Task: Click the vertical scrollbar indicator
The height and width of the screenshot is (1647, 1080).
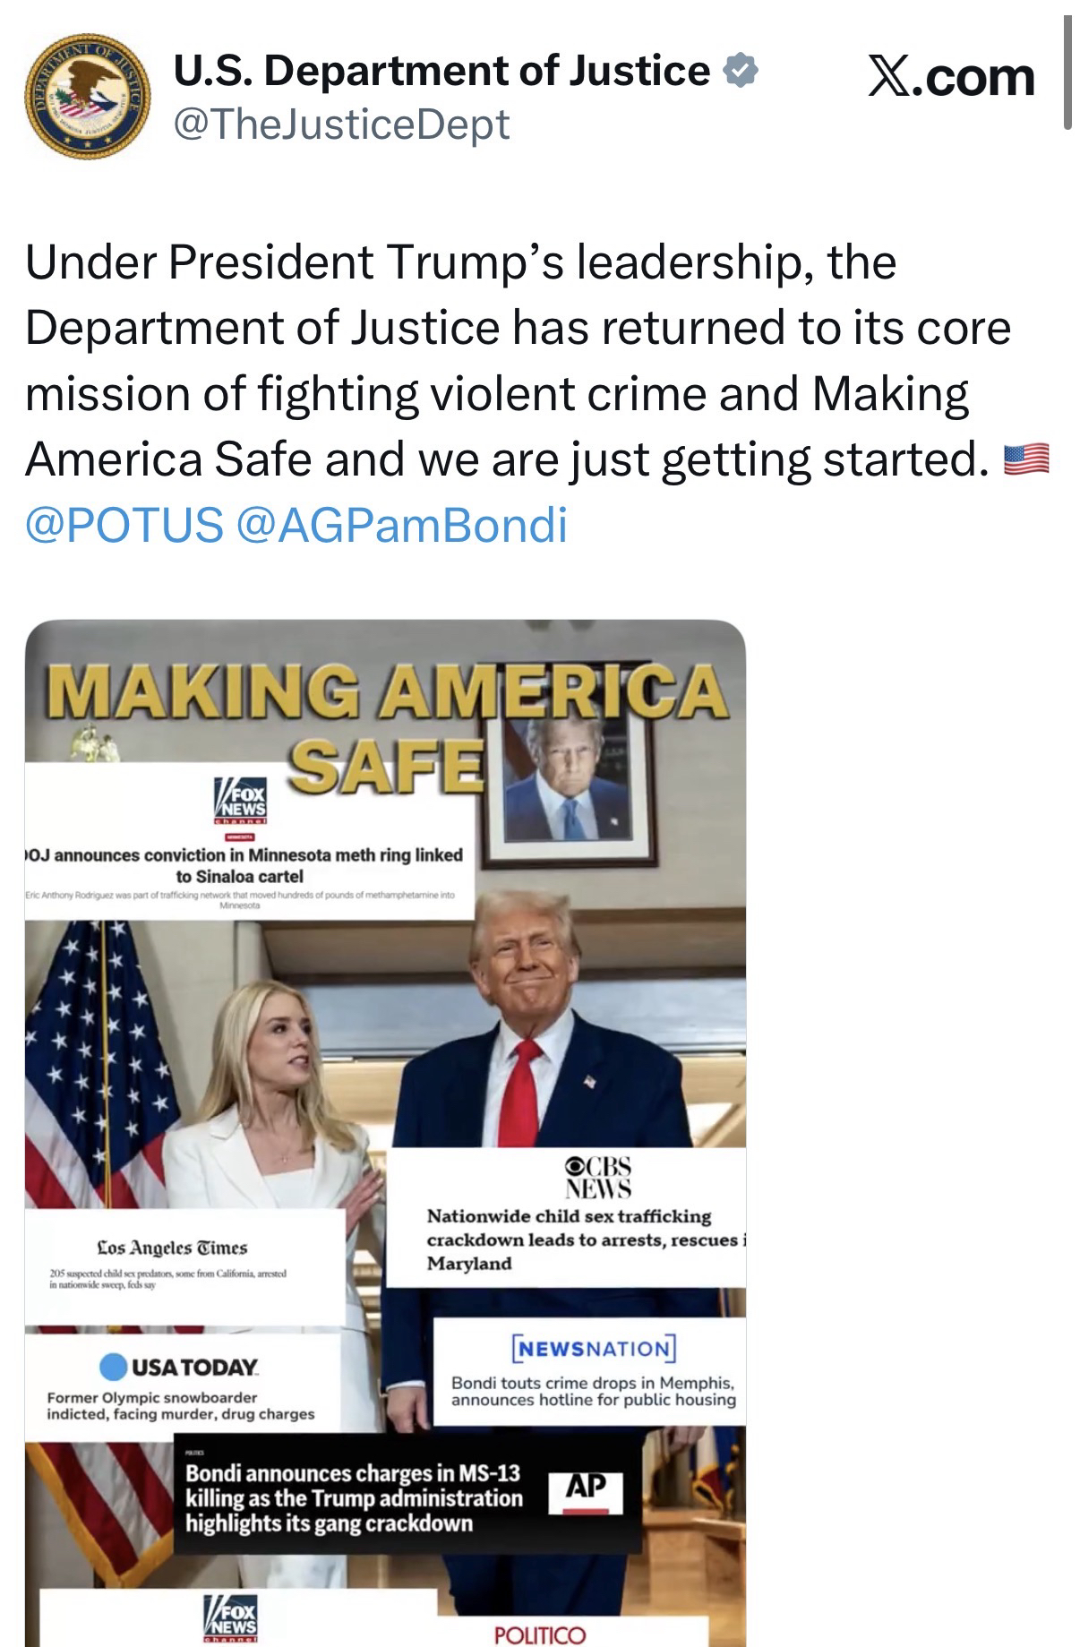Action: point(1067,73)
